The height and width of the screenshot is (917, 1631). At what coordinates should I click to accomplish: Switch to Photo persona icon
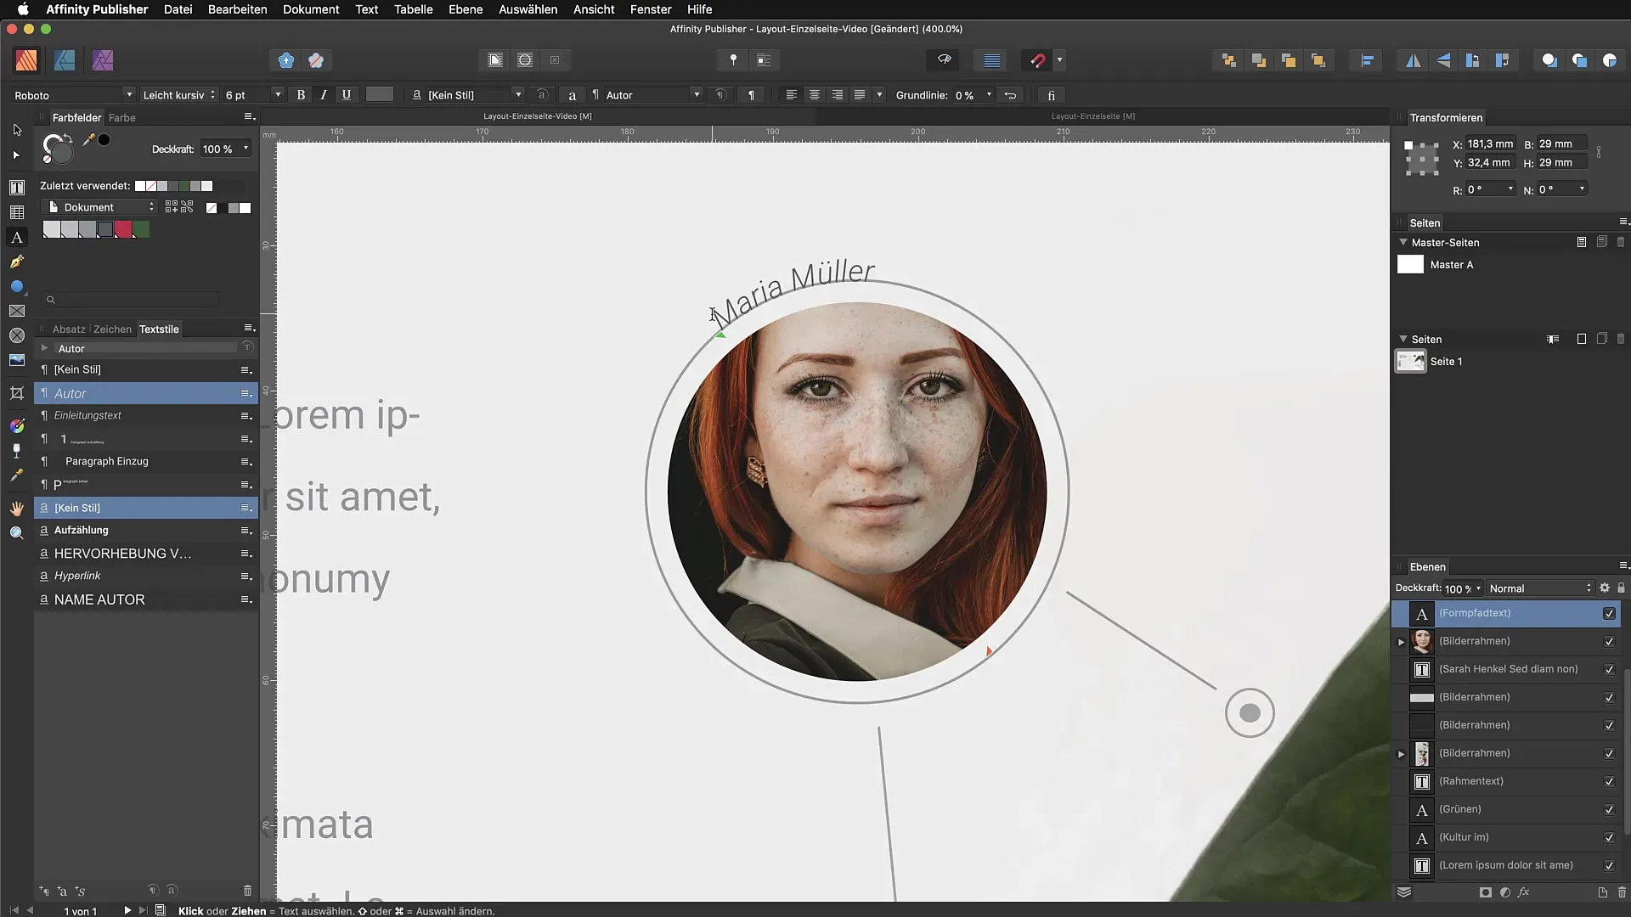click(x=103, y=60)
